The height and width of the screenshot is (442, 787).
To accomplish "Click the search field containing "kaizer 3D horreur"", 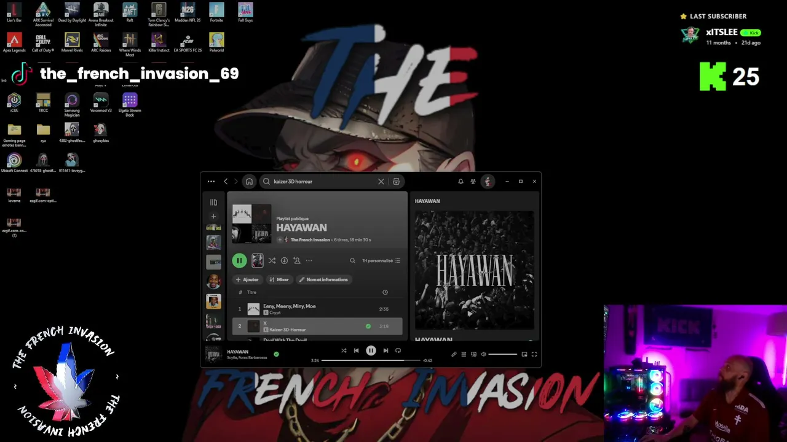I will tap(323, 182).
